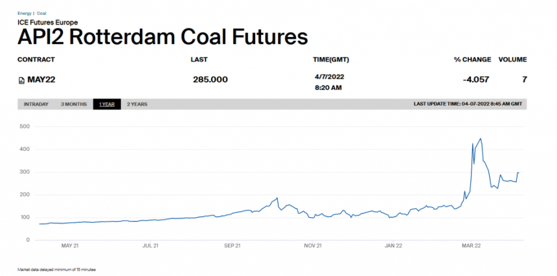Click the 4/7/2022 trade date
Screen dimensions: 557x276
329,76
